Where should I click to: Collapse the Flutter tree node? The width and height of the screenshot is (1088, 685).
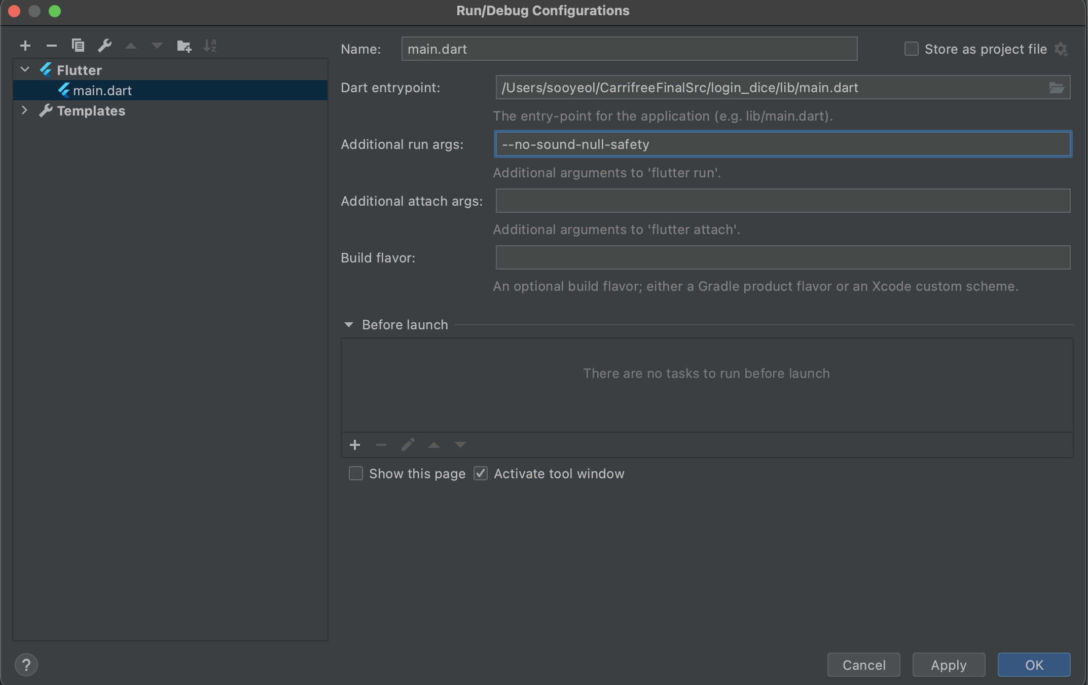[25, 69]
